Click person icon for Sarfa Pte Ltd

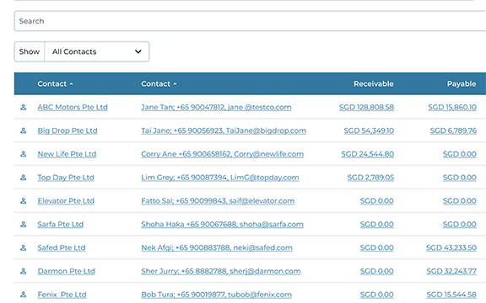[24, 225]
